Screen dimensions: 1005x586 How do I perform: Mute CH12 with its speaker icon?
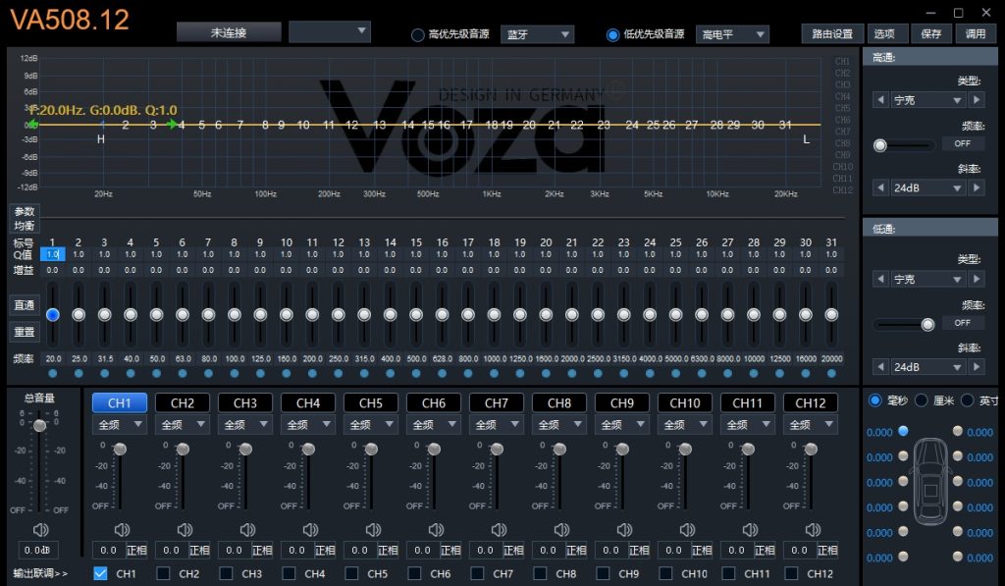pos(813,530)
